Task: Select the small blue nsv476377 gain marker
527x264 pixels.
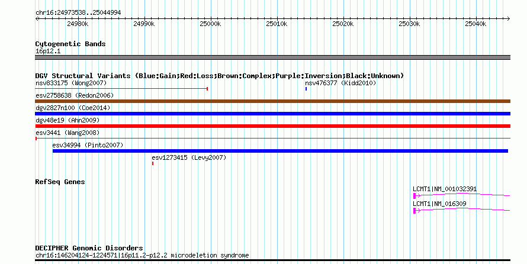Action: (x=306, y=89)
